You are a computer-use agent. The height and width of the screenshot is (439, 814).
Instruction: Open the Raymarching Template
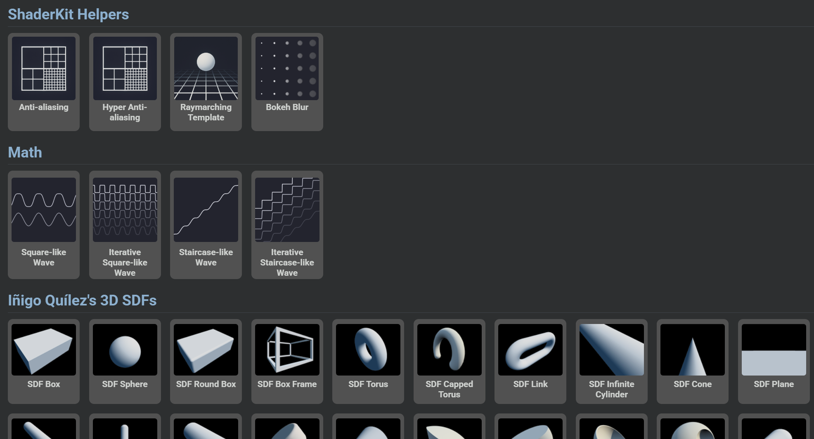click(x=206, y=82)
